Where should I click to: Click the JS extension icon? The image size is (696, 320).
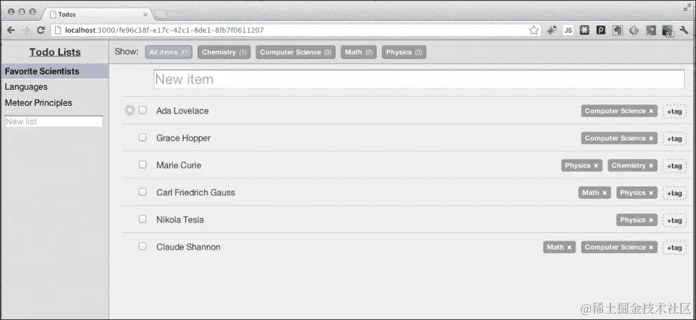click(568, 30)
